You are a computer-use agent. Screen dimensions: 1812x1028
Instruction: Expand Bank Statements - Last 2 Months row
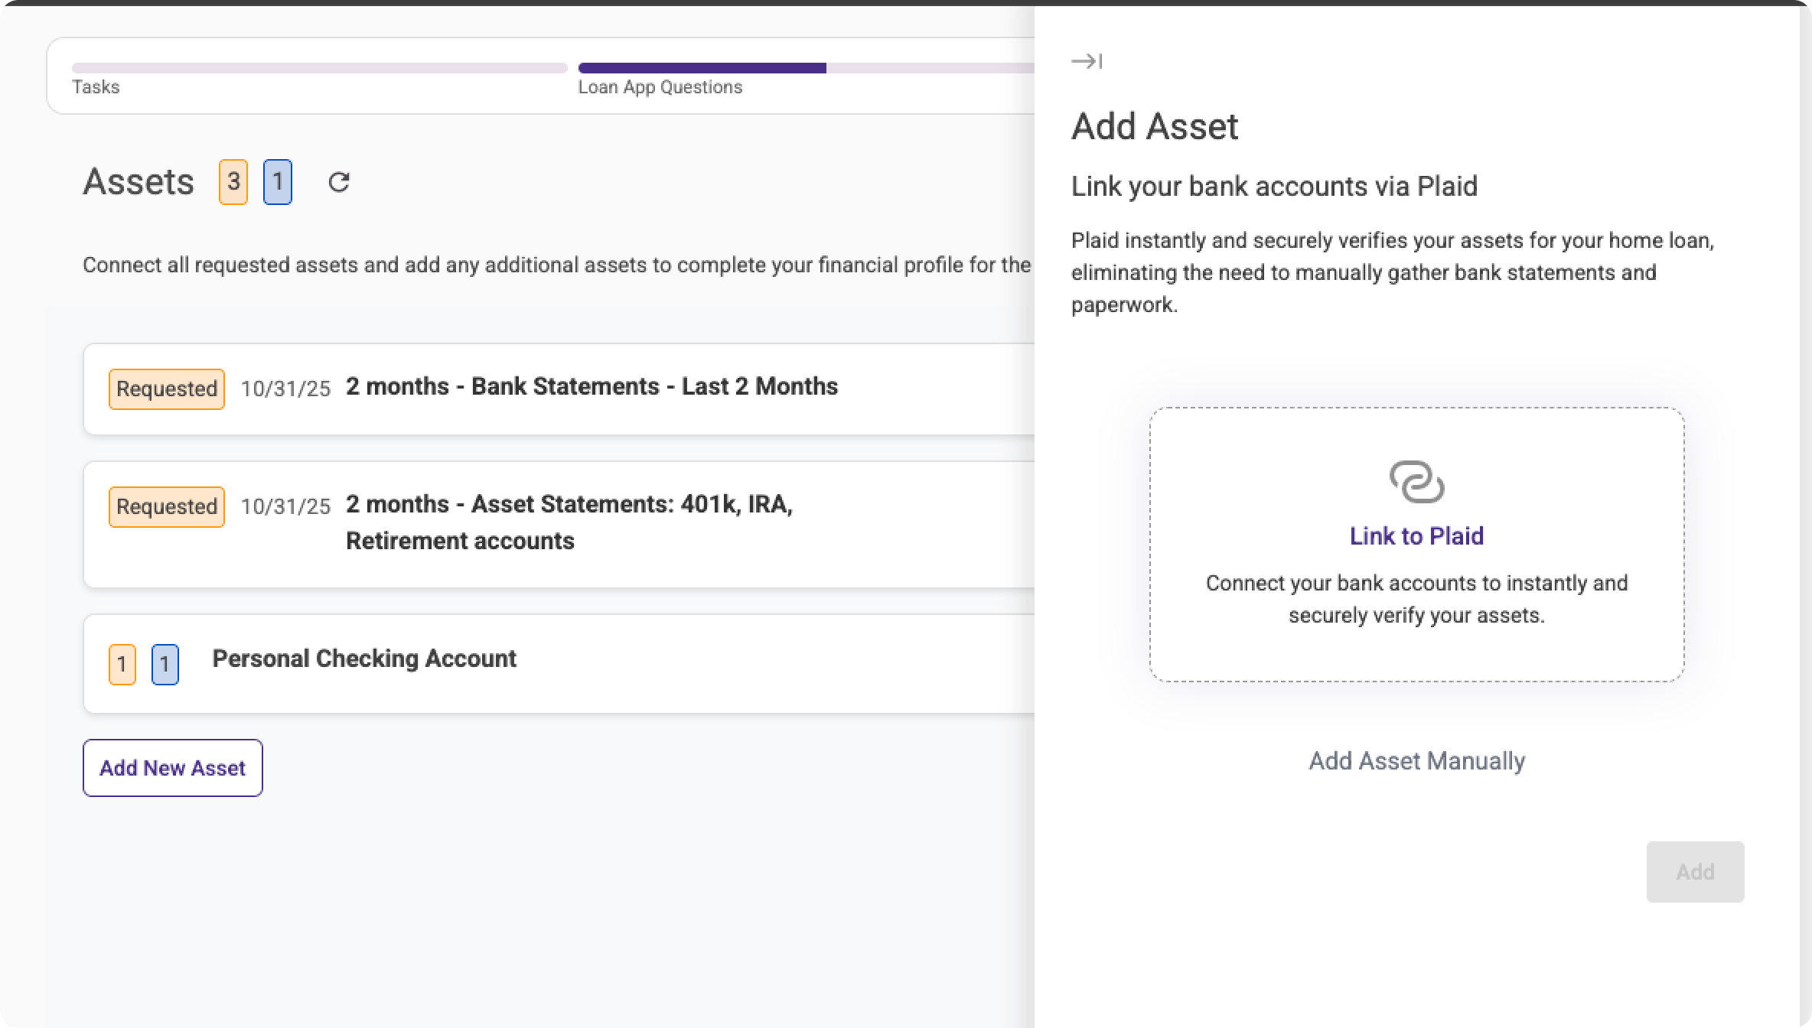click(591, 386)
